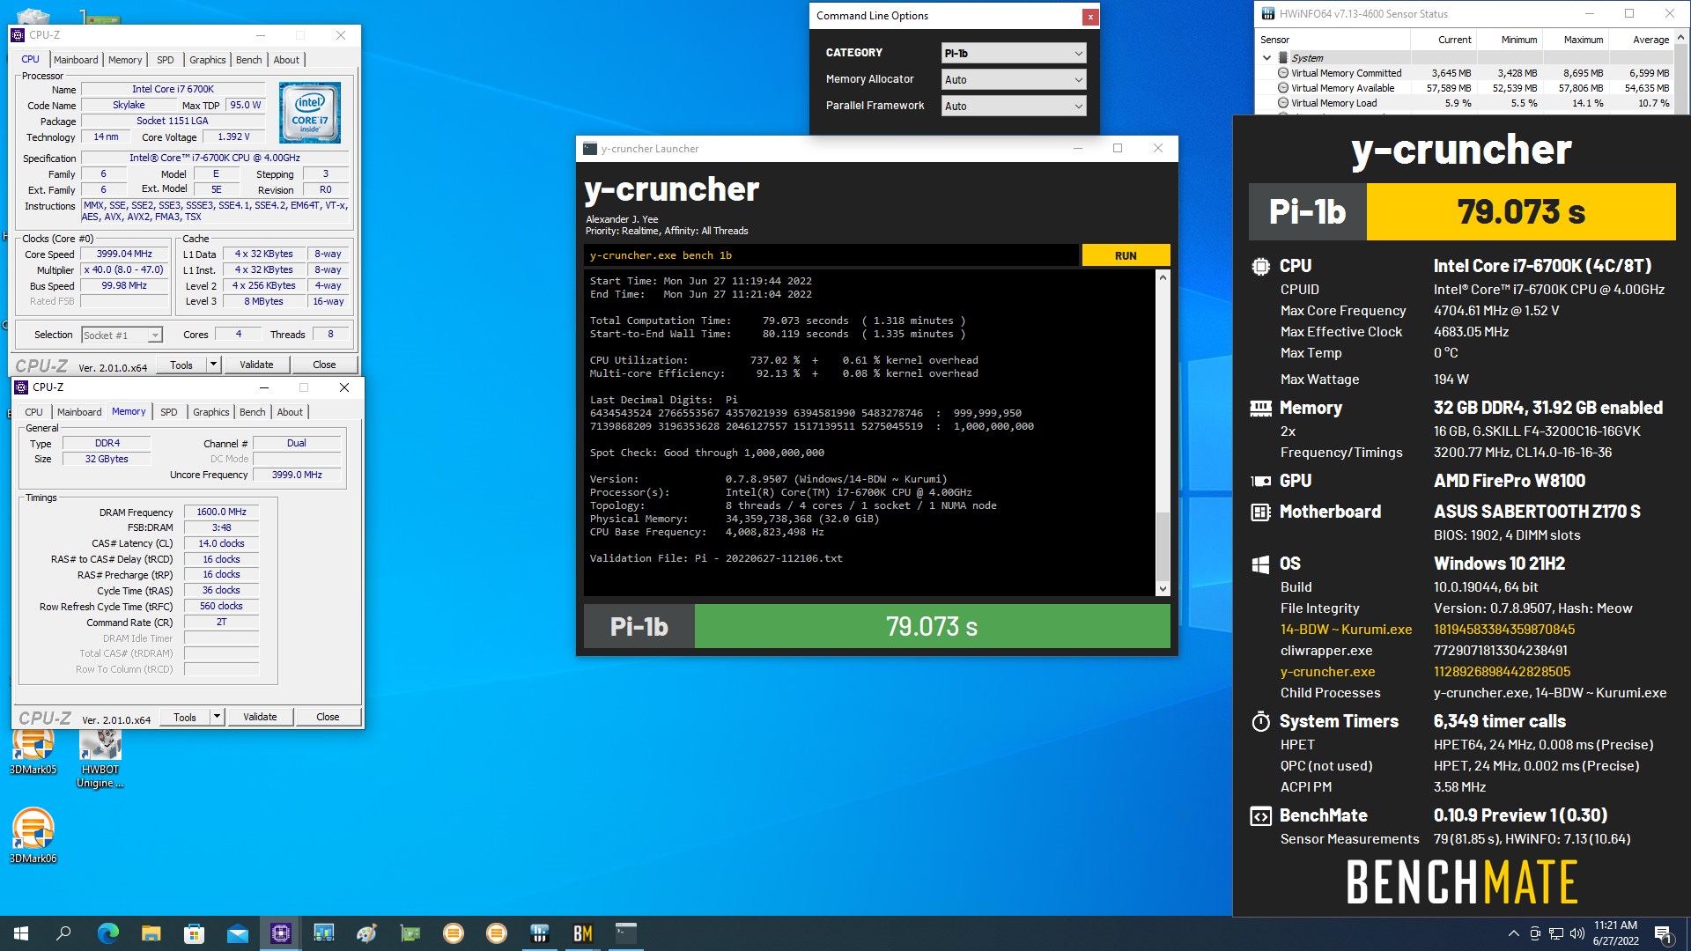Viewport: 1691px width, 951px height.
Task: Open the Windows Start menu
Action: point(21,933)
